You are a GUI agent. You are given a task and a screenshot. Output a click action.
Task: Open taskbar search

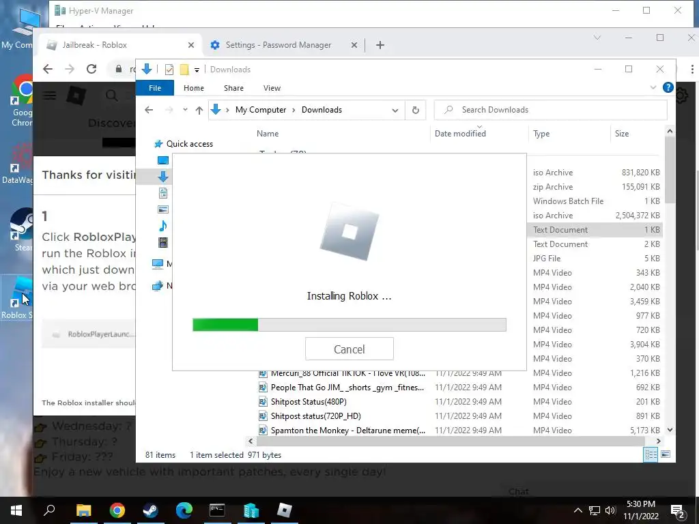coord(49,510)
